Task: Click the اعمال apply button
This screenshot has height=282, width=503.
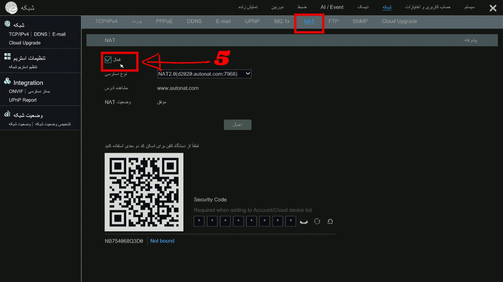Action: 238,125
